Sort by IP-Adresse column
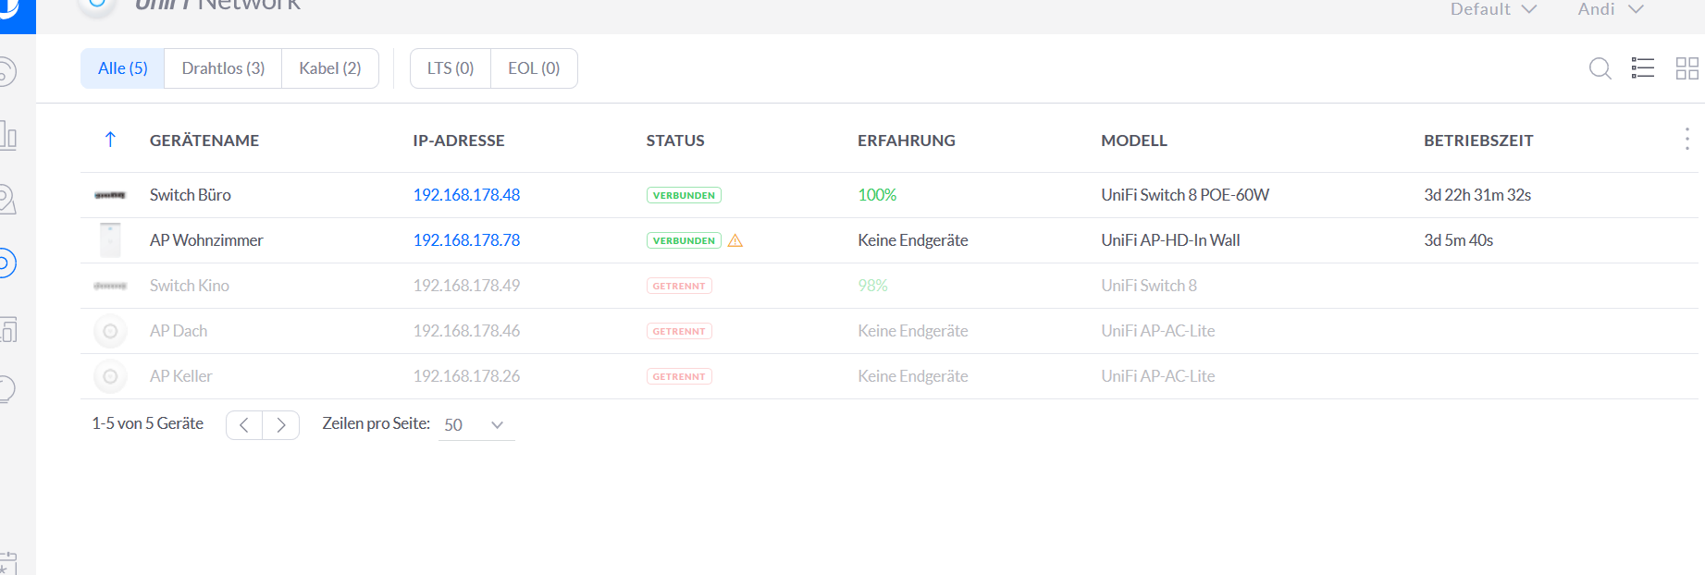The image size is (1705, 575). point(459,141)
